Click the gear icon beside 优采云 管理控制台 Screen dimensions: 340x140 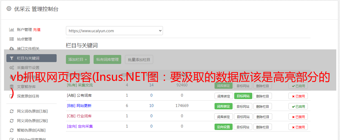coord(9,9)
